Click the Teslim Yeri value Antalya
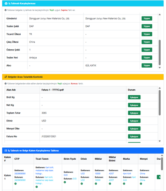 click(33, 58)
